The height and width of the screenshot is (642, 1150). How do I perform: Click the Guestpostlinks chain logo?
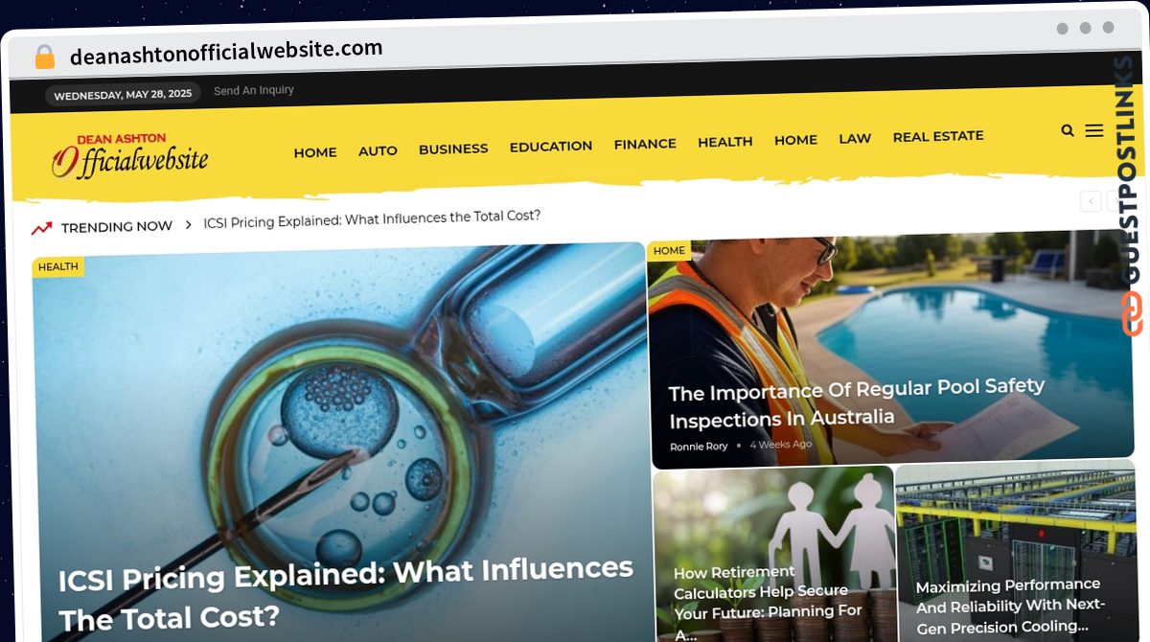click(x=1132, y=313)
